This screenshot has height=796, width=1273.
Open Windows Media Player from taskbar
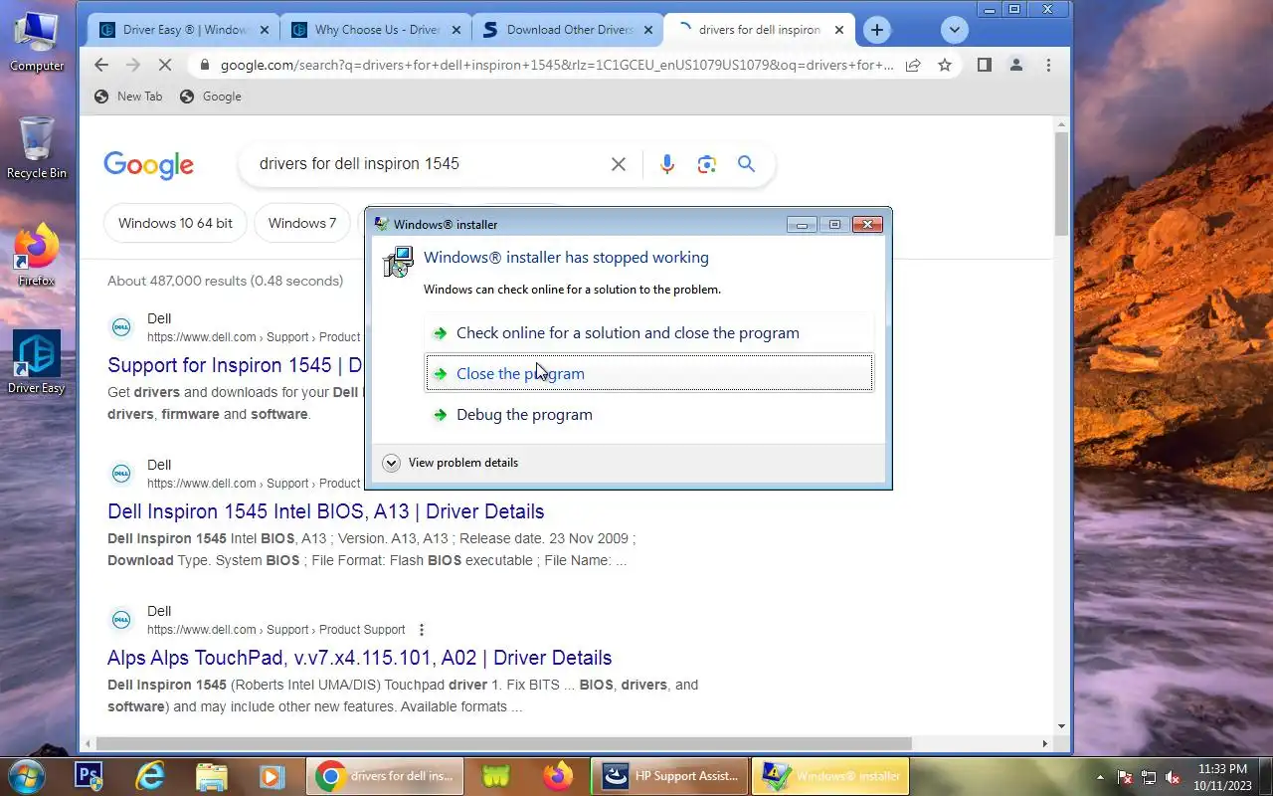point(271,776)
